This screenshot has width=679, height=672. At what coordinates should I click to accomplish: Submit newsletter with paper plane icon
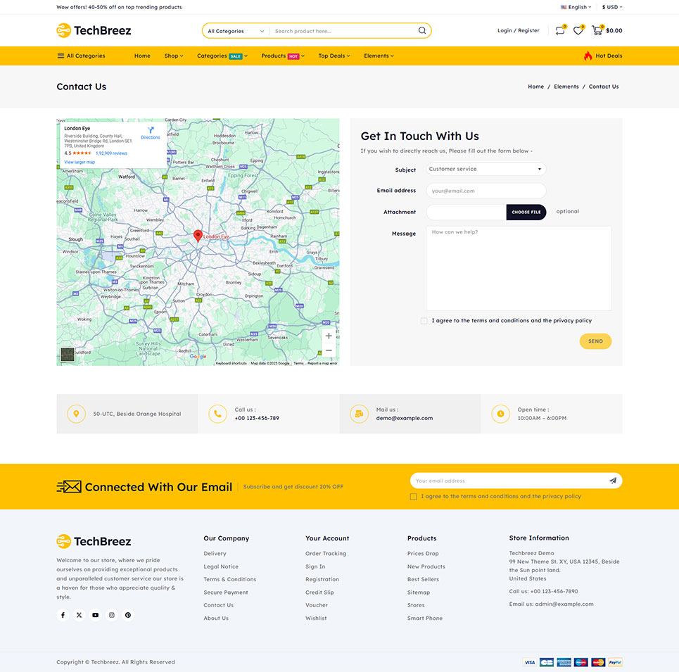(612, 481)
